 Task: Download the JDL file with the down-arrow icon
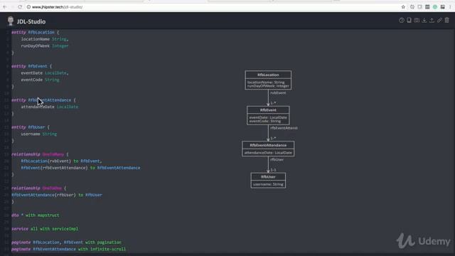pyautogui.click(x=424, y=20)
